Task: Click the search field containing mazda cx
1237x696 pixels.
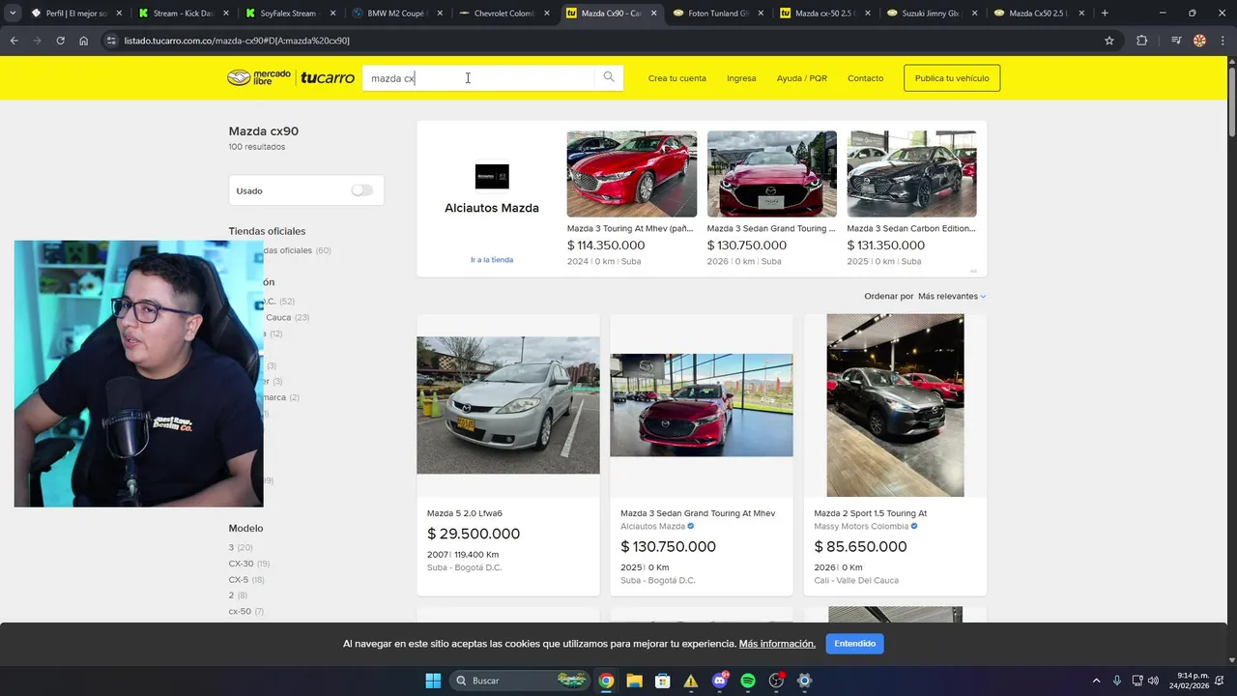Action: click(x=478, y=78)
